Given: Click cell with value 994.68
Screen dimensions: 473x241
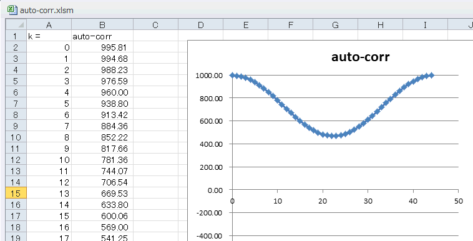Looking at the screenshot, I should tap(102, 59).
